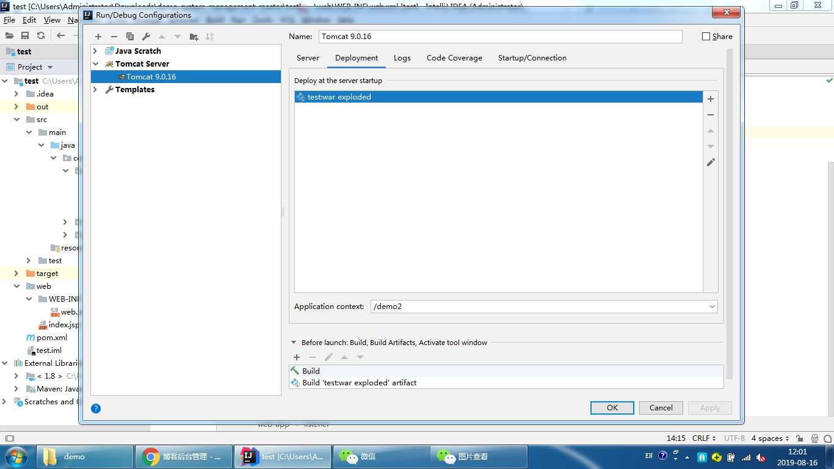Move the before launch task down
This screenshot has width=834, height=469.
tap(360, 357)
